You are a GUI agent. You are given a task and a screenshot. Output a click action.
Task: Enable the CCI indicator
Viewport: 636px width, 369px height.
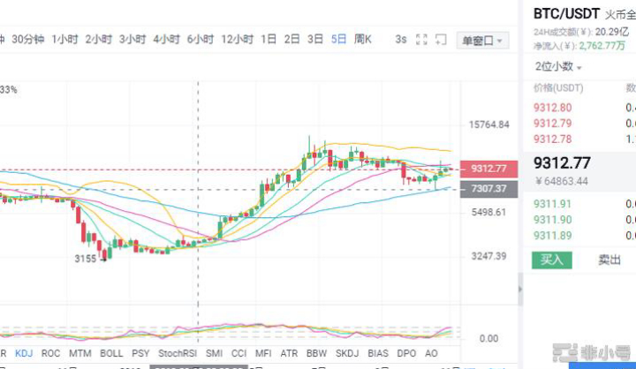tap(238, 354)
